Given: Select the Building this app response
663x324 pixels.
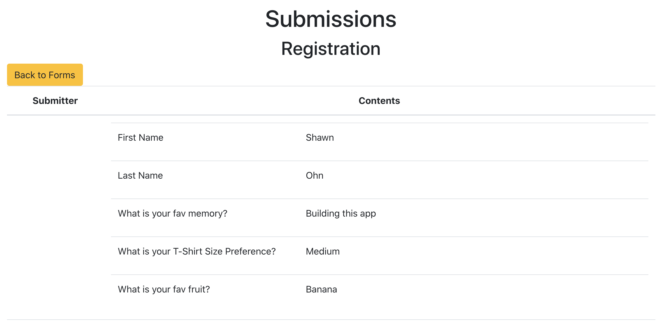Looking at the screenshot, I should coord(341,213).
